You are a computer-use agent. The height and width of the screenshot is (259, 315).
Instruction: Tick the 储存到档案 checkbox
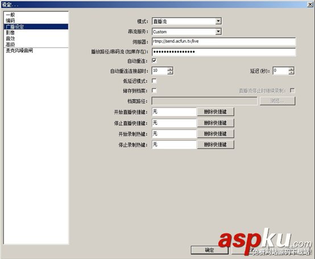pyautogui.click(x=154, y=90)
